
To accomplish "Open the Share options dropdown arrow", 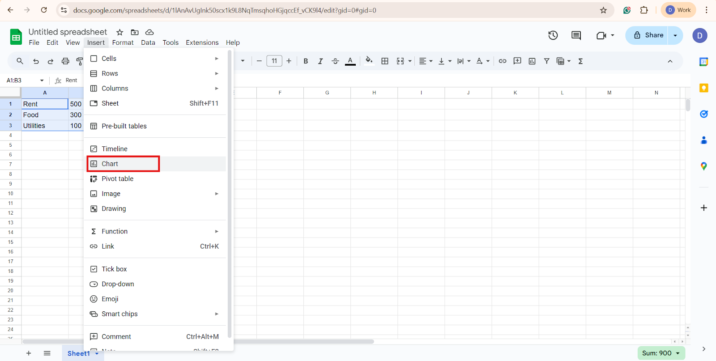I will pos(675,35).
